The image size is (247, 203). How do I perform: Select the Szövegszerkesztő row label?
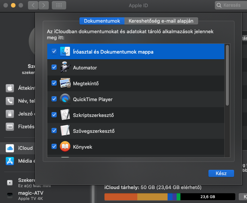pos(94,131)
